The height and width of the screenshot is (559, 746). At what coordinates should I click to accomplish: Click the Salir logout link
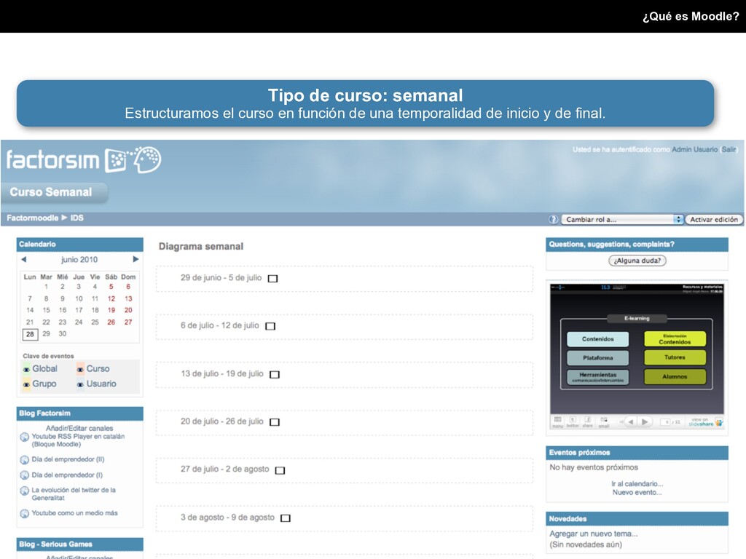click(x=729, y=149)
